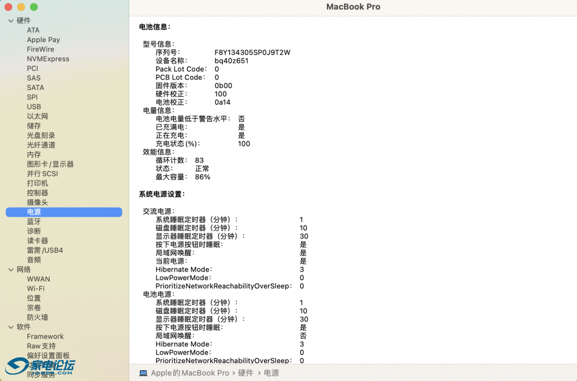577x381 pixels.
Task: Open the 光盘刻录 disc burning entry
Action: coord(41,135)
